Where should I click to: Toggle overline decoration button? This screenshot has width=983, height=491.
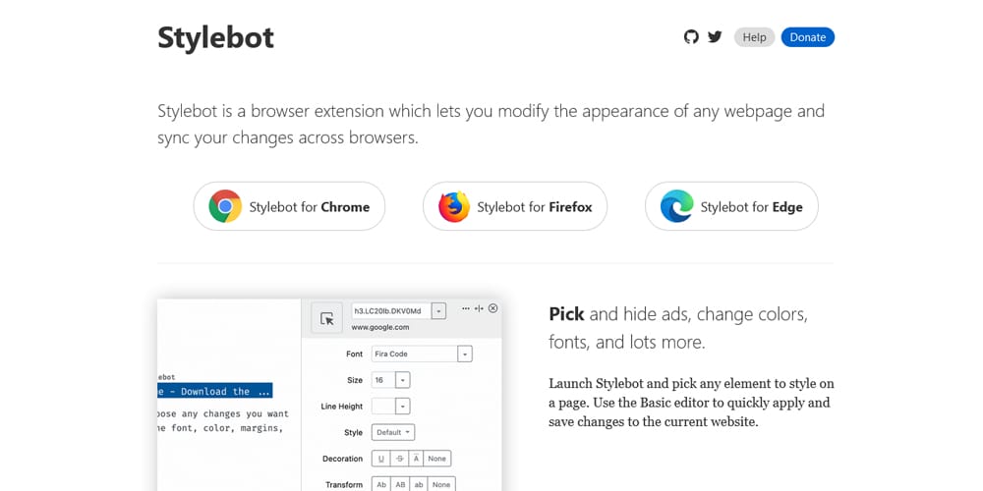point(416,459)
